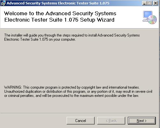Minimize the setup wizard window
This screenshot has width=160, height=128.
click(x=144, y=3)
